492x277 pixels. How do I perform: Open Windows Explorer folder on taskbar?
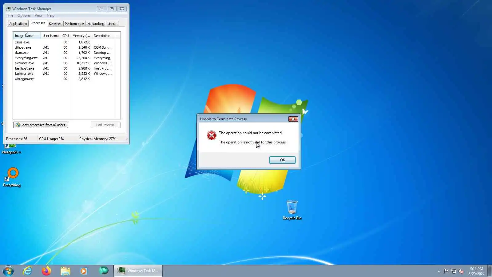65,271
